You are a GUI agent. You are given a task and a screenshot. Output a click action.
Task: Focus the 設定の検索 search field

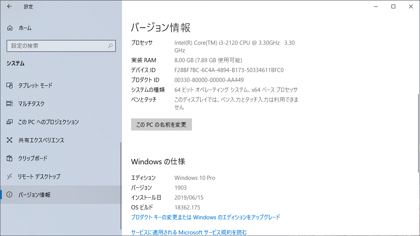57,46
